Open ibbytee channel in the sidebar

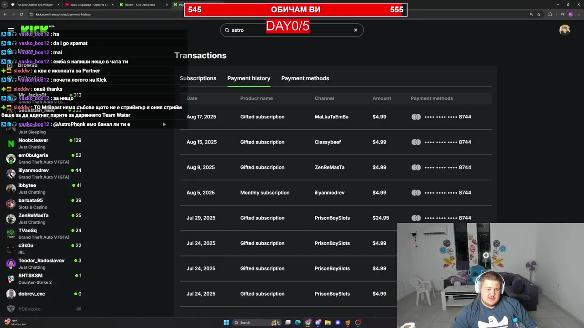click(43, 188)
